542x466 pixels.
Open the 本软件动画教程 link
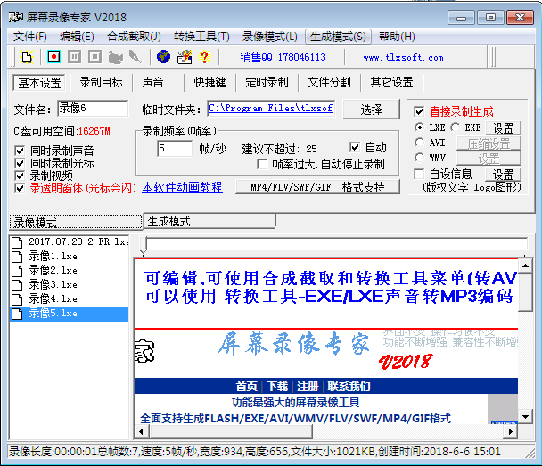[182, 188]
